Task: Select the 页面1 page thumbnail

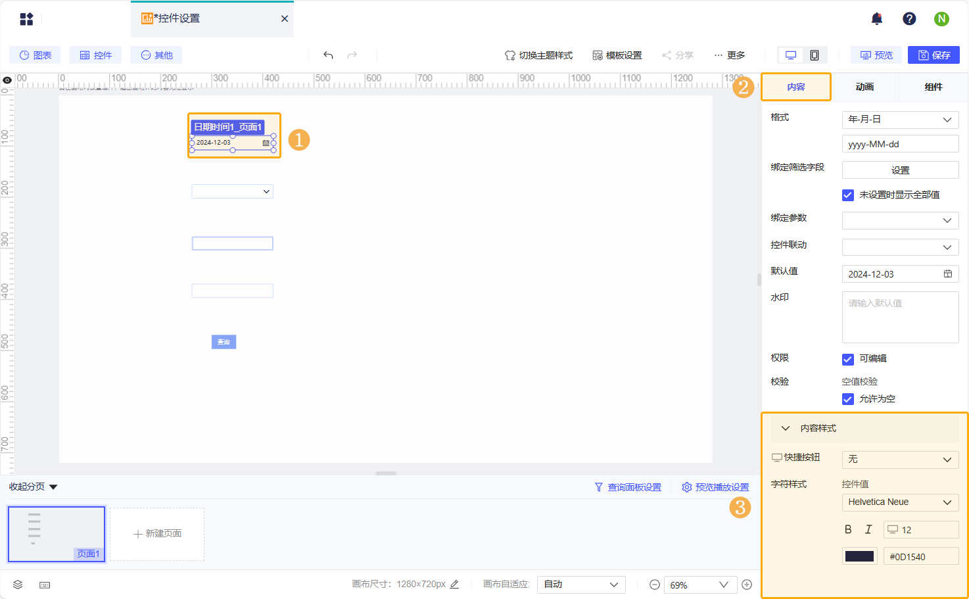Action: click(57, 534)
